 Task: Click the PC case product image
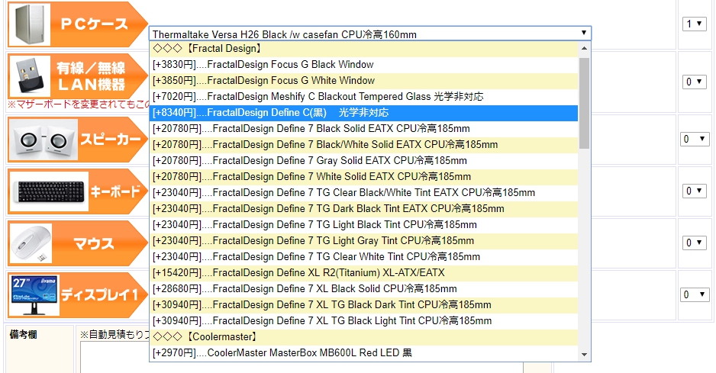(x=29, y=24)
